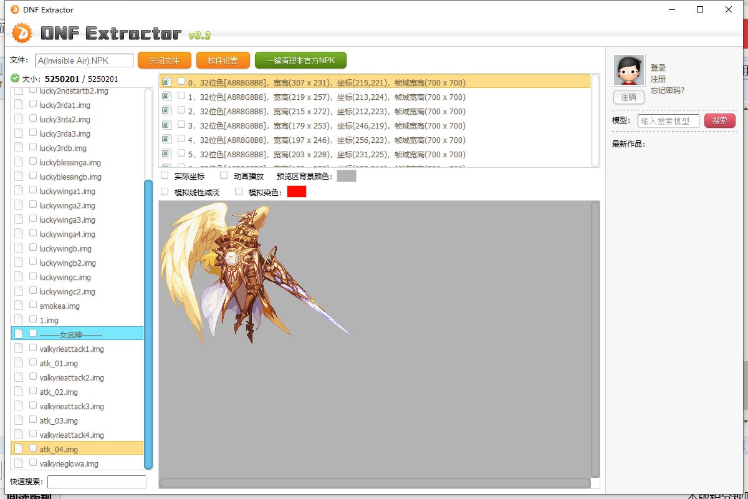Select atk_04.img in the file list
The image size is (748, 499).
59,449
